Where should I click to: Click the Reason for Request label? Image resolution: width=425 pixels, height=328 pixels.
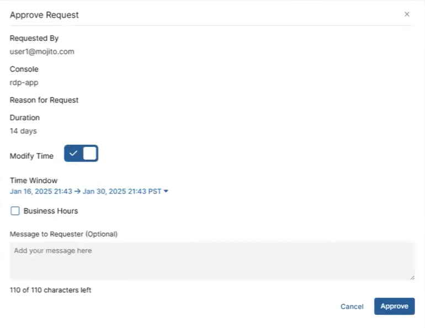point(44,100)
